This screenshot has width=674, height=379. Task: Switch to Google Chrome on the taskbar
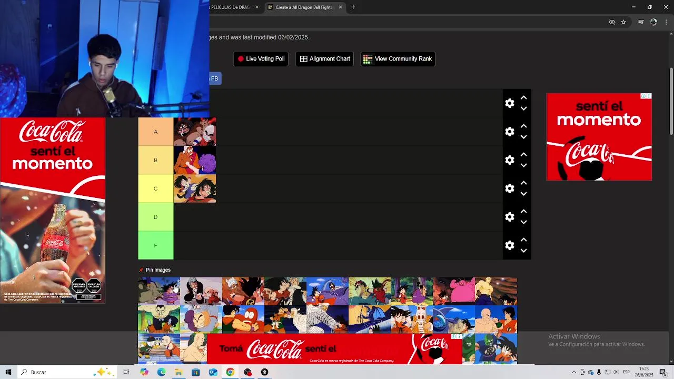click(230, 372)
